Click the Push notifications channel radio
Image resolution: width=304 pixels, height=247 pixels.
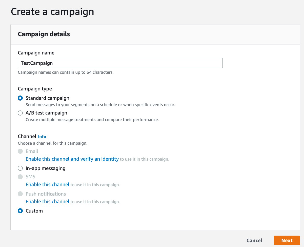pyautogui.click(x=20, y=194)
